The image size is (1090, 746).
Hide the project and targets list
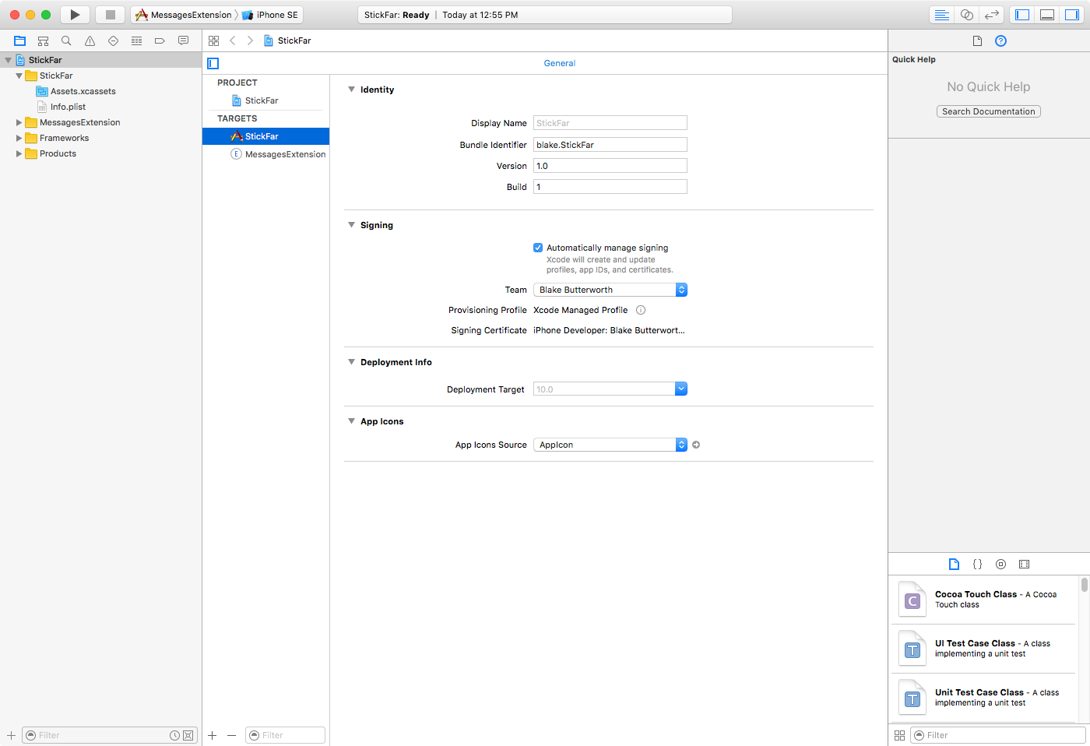click(x=213, y=63)
